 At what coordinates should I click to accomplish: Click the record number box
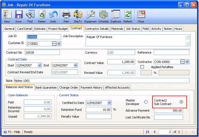165,132
